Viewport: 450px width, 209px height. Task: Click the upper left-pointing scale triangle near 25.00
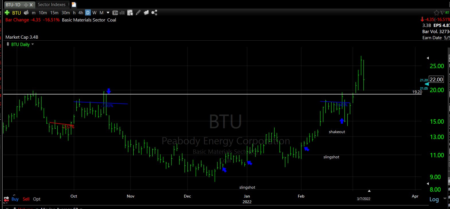click(428, 58)
